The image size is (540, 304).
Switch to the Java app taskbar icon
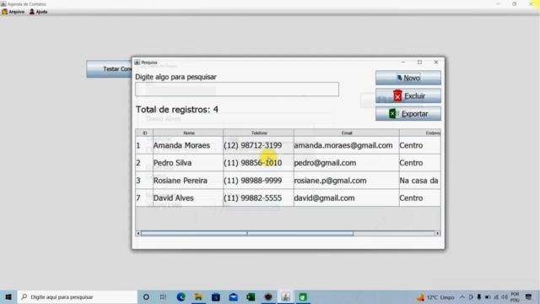pyautogui.click(x=285, y=296)
